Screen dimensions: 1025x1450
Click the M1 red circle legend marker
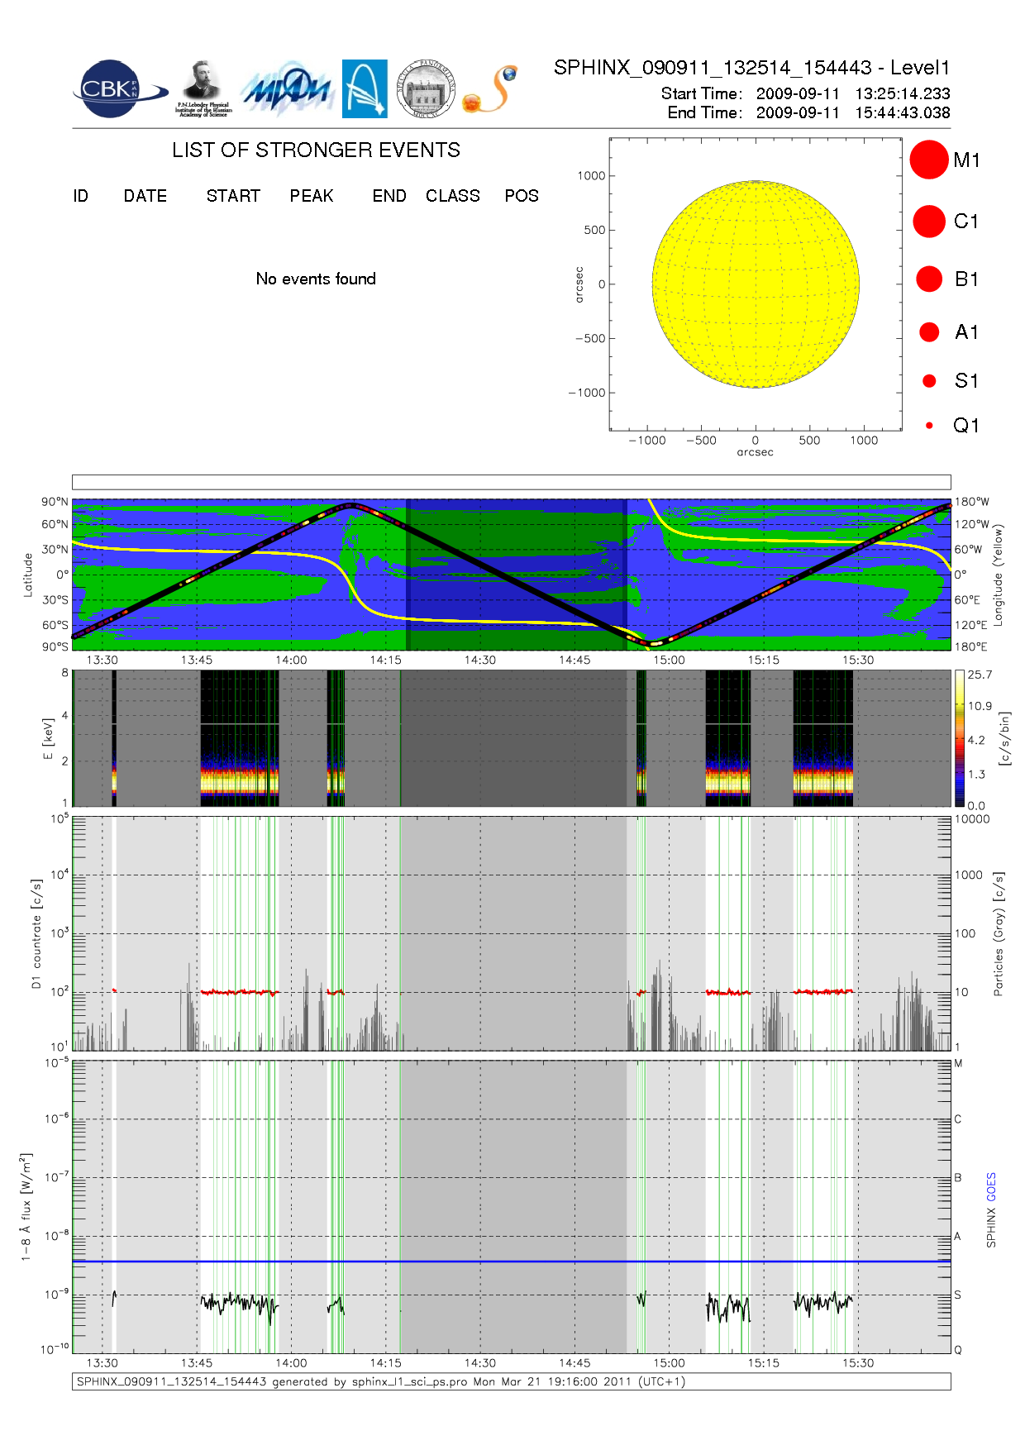tap(928, 160)
